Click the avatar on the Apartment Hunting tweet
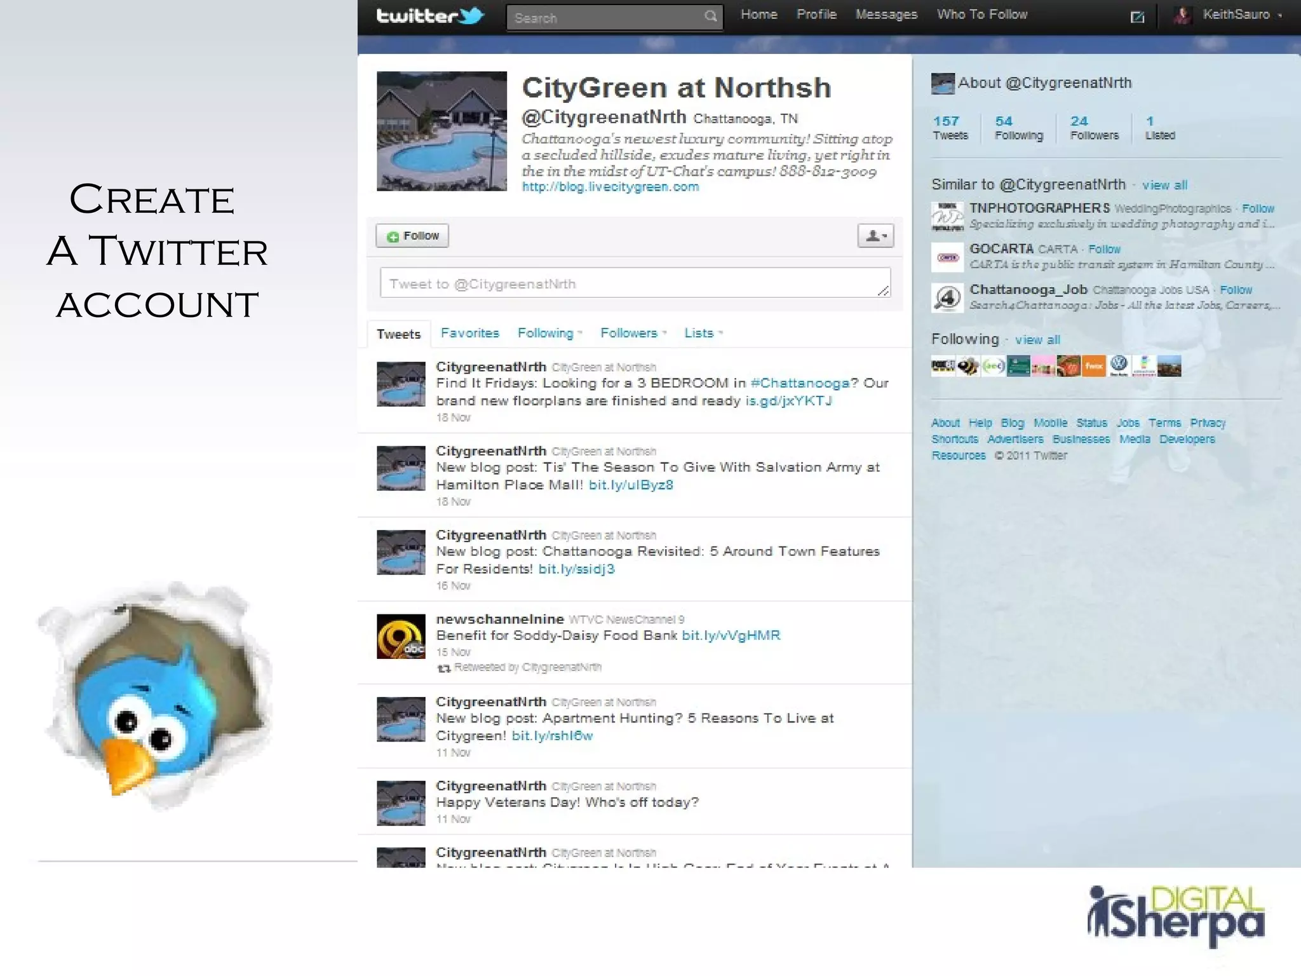 point(401,719)
